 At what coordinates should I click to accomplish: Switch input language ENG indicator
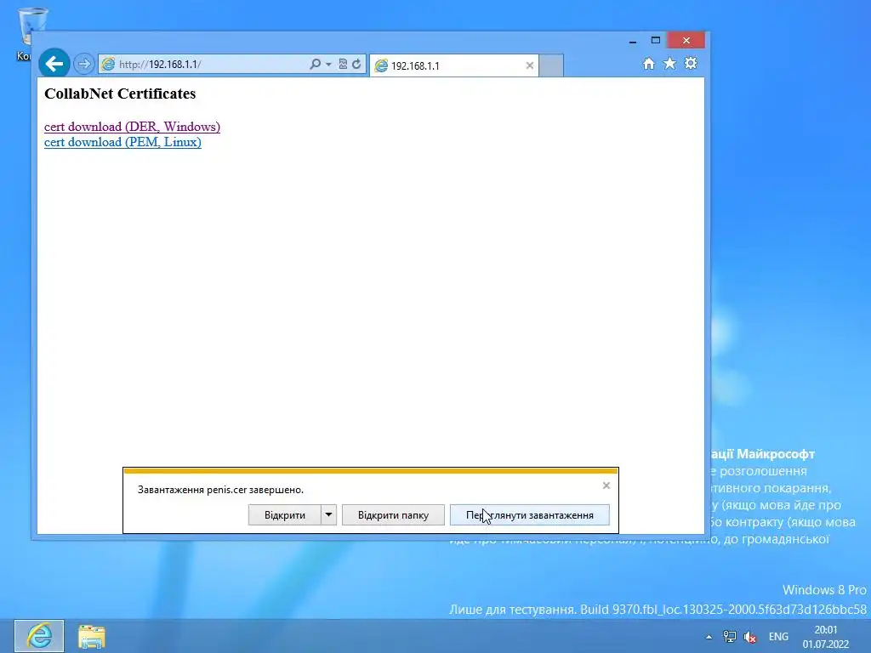(x=778, y=636)
